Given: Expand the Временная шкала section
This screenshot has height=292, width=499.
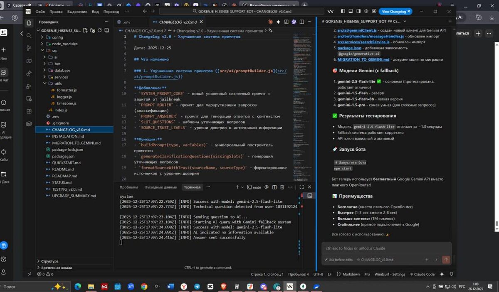Looking at the screenshot, I should pyautogui.click(x=74, y=268).
